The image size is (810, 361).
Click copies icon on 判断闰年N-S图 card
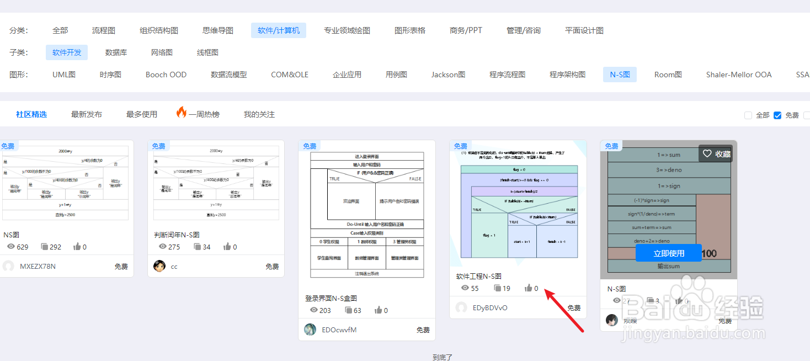[197, 247]
